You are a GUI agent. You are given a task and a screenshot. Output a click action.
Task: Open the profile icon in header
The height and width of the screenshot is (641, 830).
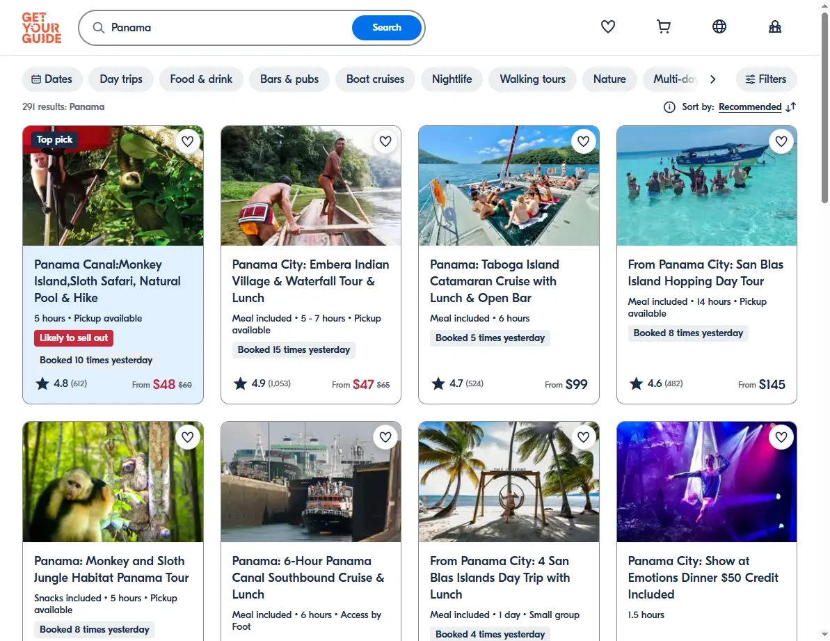(774, 26)
